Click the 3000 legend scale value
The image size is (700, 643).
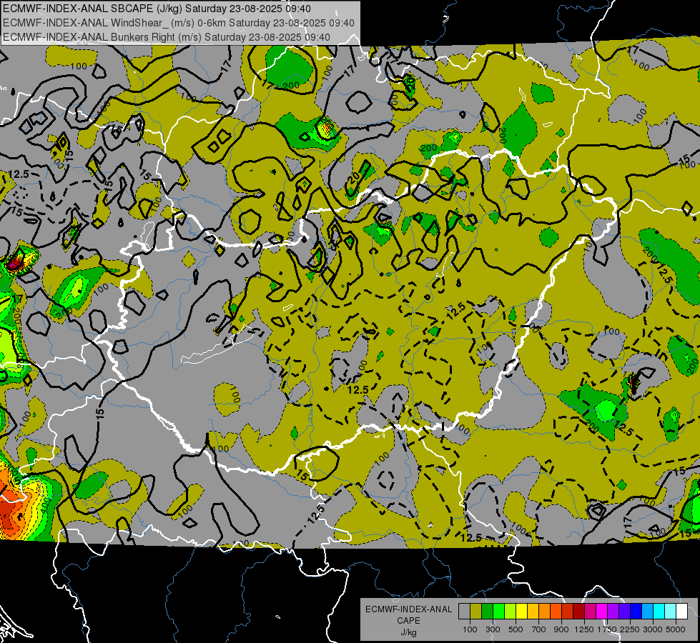coord(653,629)
